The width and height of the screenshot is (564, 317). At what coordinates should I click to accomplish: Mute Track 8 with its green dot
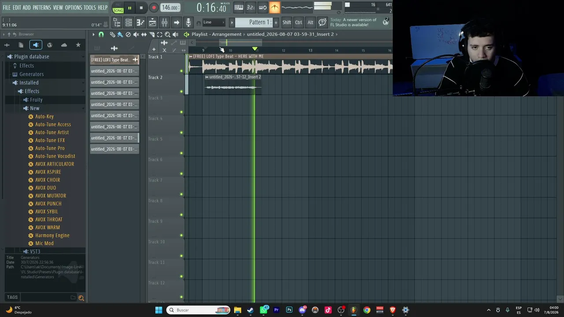(x=181, y=215)
